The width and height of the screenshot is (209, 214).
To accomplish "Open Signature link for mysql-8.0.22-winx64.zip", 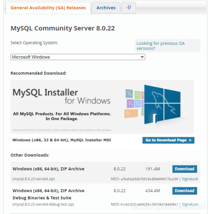I will (x=190, y=179).
